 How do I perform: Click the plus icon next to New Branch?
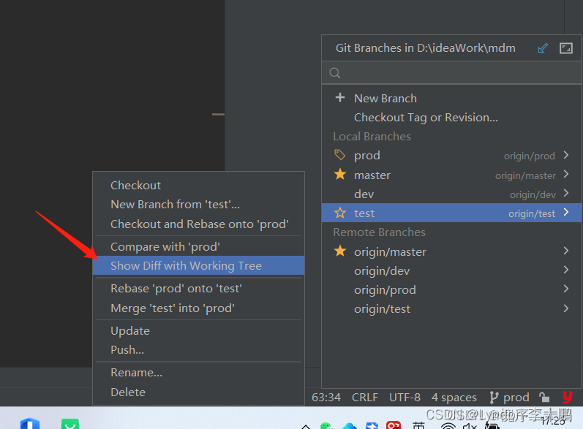(x=340, y=98)
